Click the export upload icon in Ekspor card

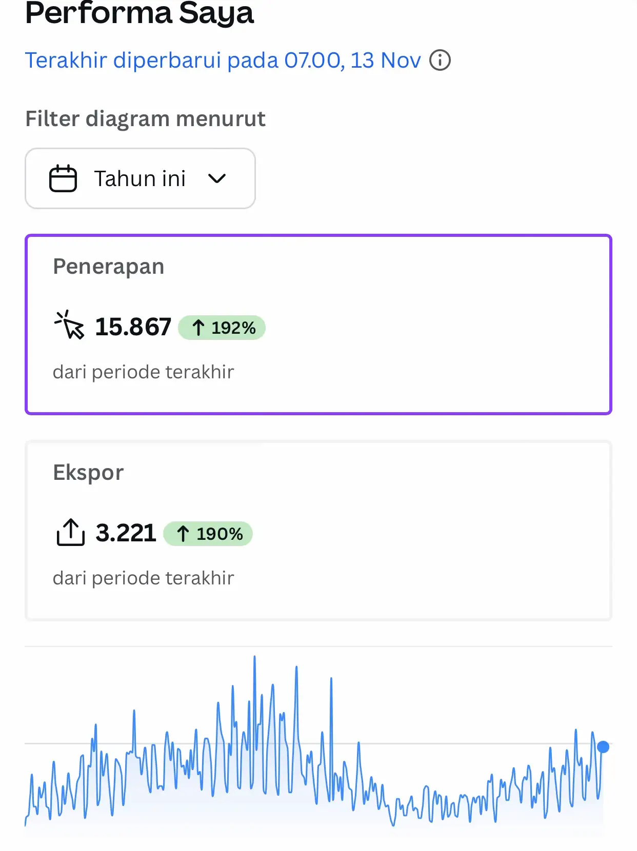point(70,533)
